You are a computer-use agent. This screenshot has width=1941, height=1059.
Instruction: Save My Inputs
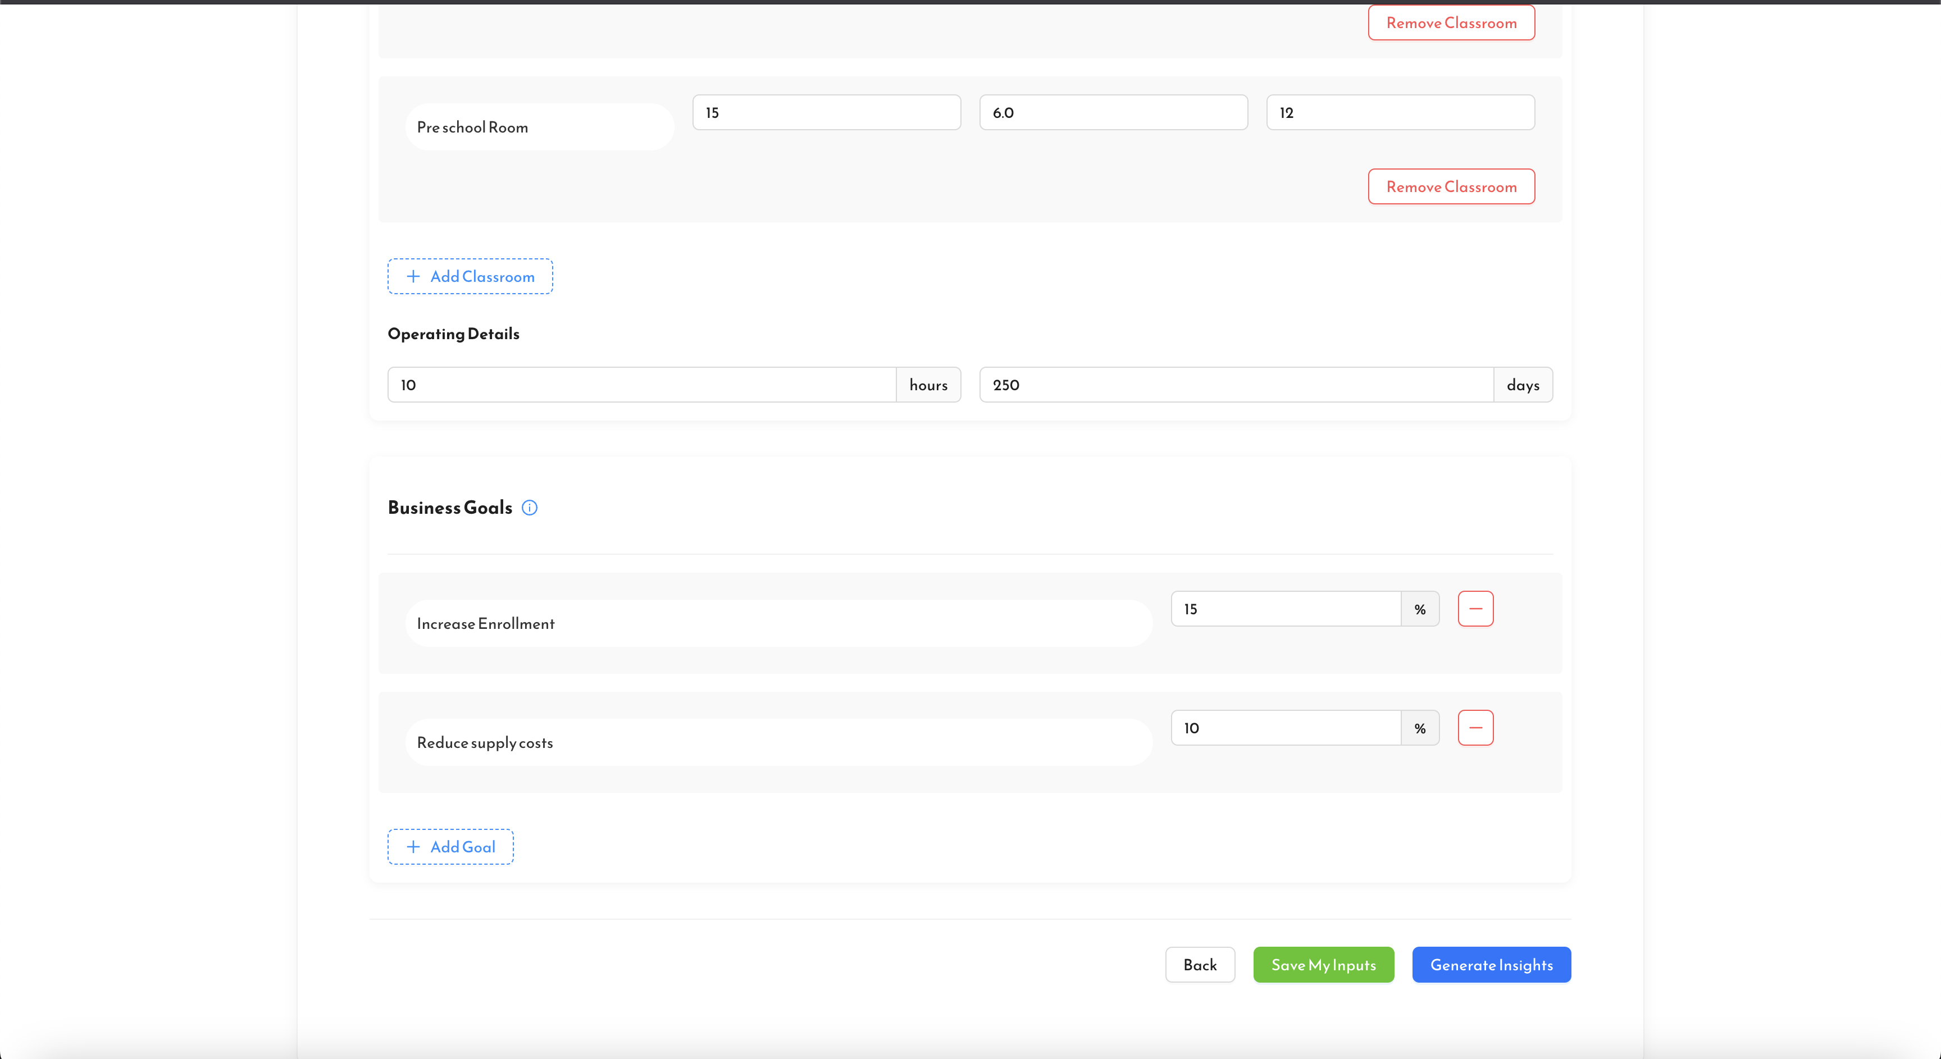(1324, 965)
